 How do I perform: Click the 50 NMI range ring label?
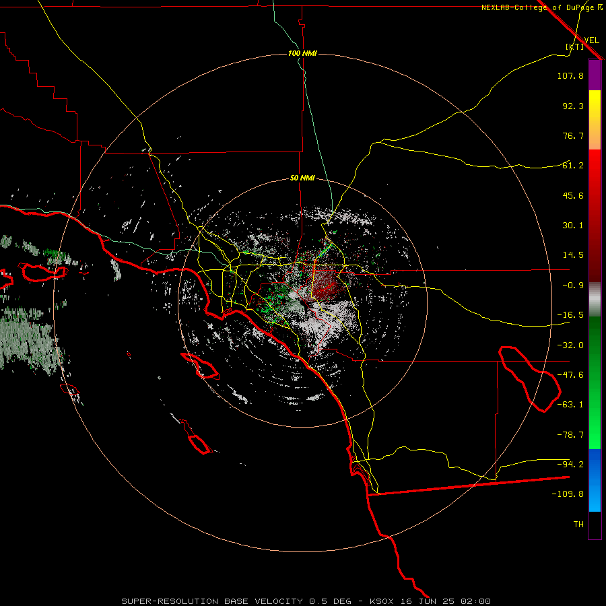[302, 178]
